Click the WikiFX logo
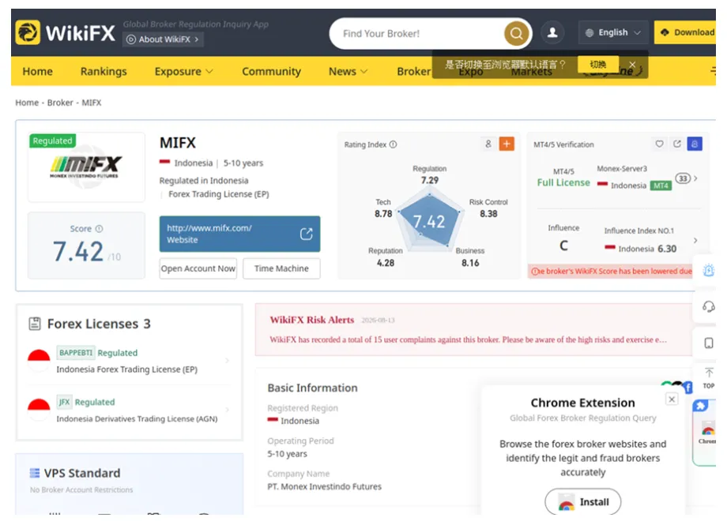 coord(66,32)
